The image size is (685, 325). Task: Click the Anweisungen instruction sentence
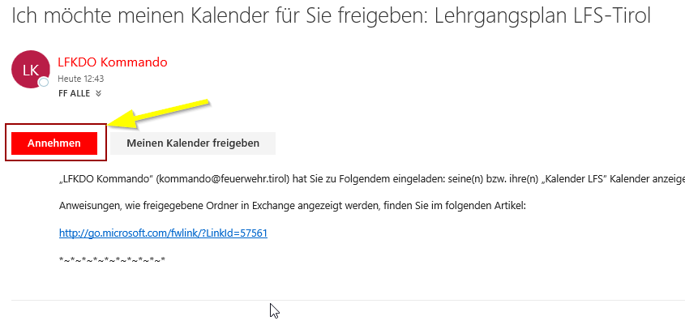pyautogui.click(x=293, y=206)
